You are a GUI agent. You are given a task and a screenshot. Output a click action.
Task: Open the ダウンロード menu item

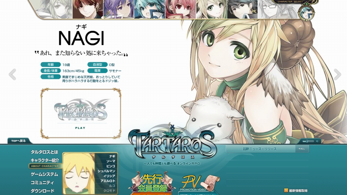(42, 191)
